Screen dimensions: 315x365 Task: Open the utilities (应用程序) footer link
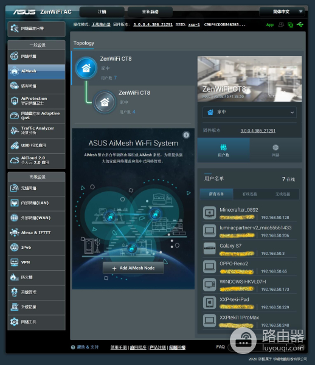pyautogui.click(x=138, y=347)
